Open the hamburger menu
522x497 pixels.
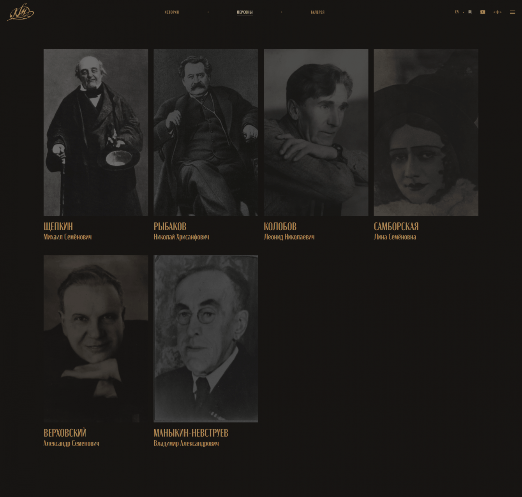513,12
